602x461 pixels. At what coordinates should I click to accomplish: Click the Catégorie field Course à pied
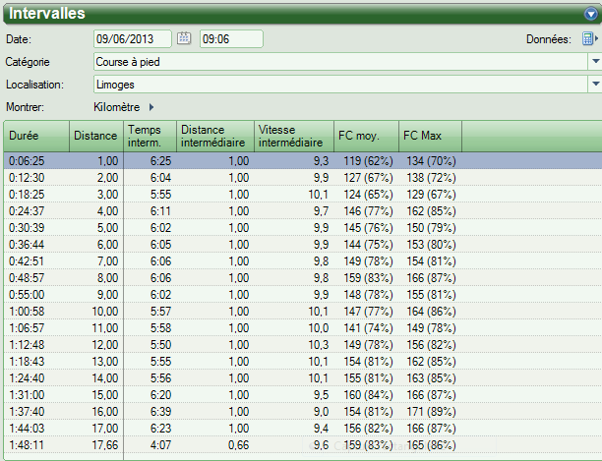click(x=340, y=61)
